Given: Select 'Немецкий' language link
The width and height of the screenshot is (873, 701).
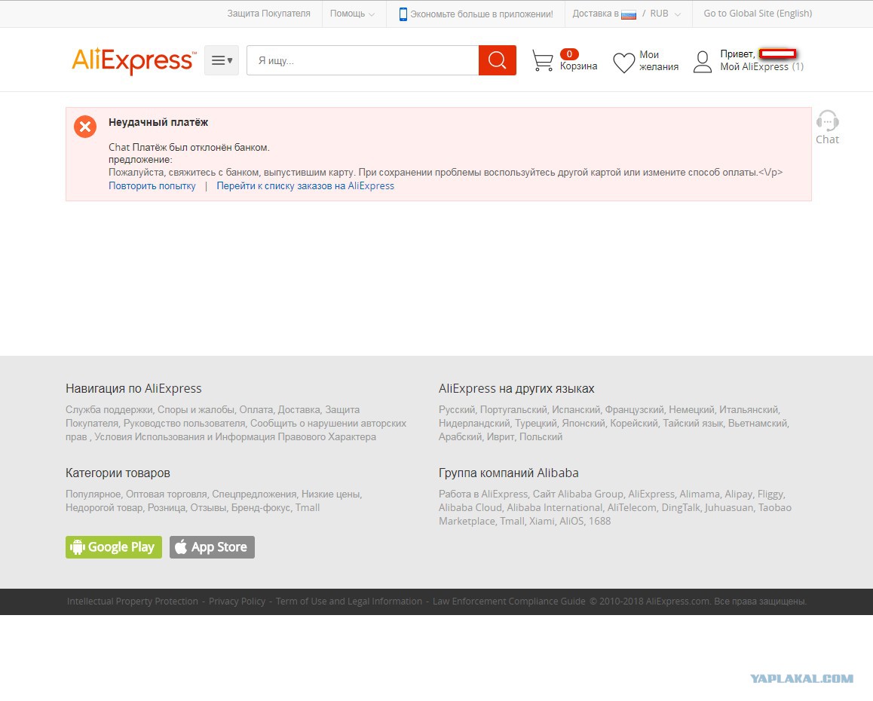Looking at the screenshot, I should (x=691, y=410).
